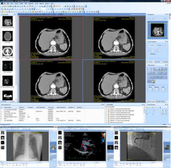Expand Patient 7 CT Aura Secura Example
Viewport: 171px width, 168px height.
click(106, 121)
